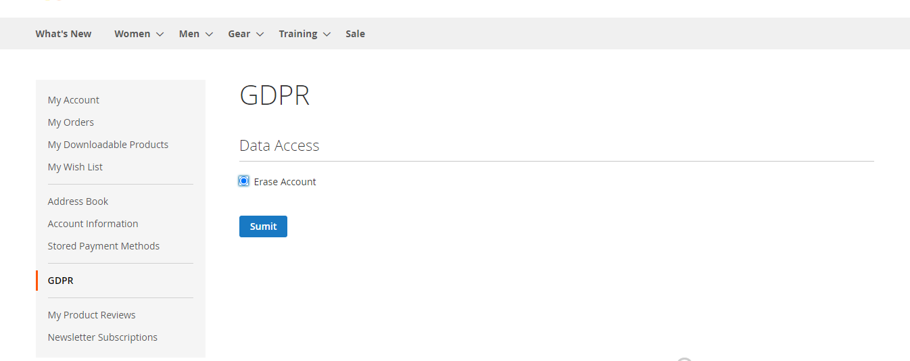Screen dimensions: 910x361
Task: Expand the Training menu chevron
Action: (327, 34)
